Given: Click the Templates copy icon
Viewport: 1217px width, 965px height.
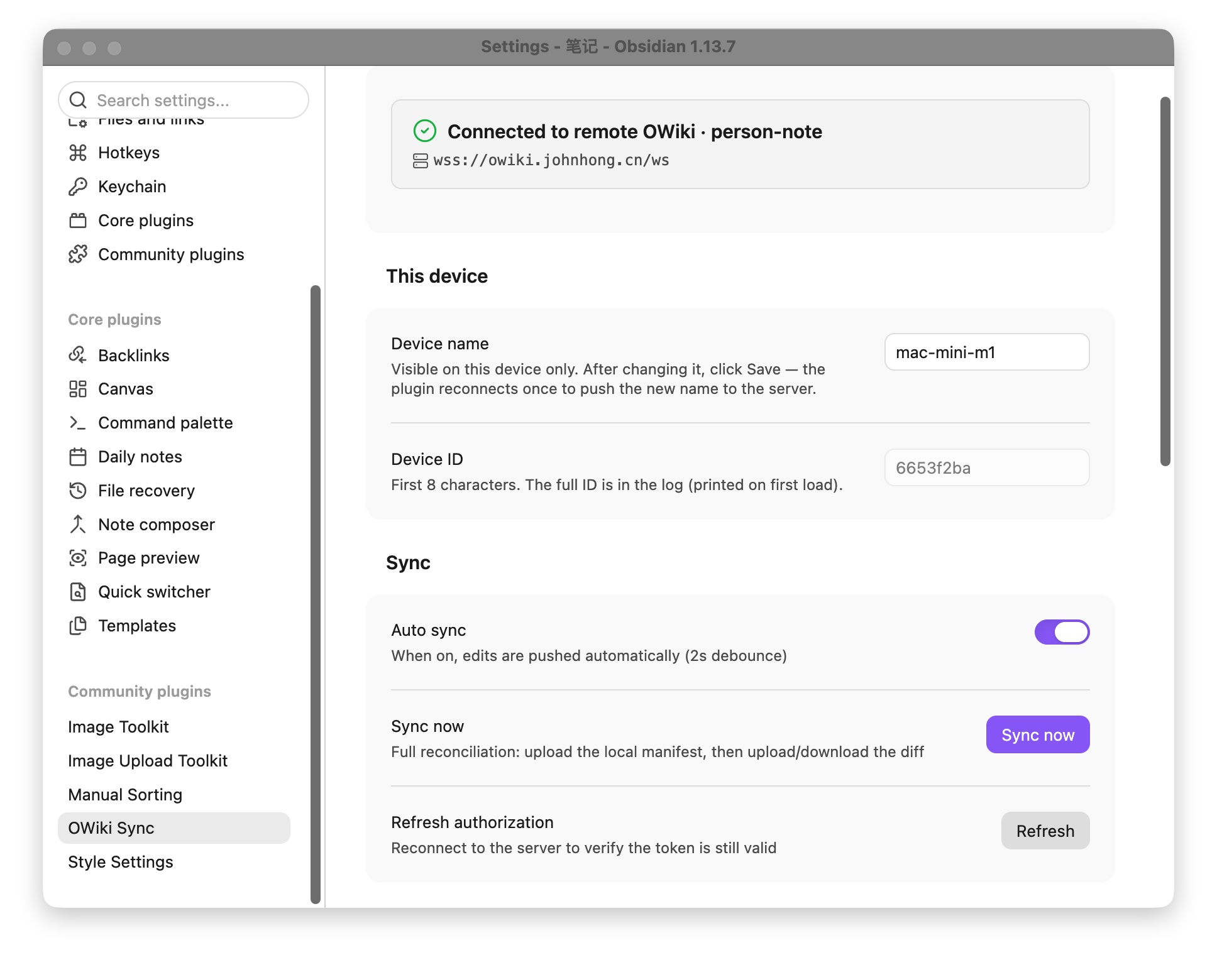Looking at the screenshot, I should click(x=78, y=626).
